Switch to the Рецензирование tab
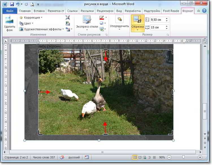Viewport: 212px width, 165px height. (105, 11)
